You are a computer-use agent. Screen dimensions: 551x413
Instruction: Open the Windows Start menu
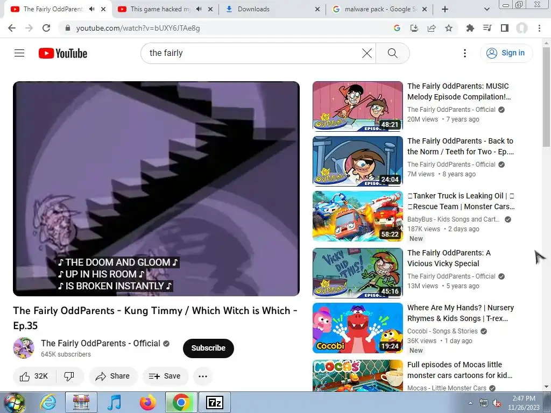pyautogui.click(x=14, y=403)
